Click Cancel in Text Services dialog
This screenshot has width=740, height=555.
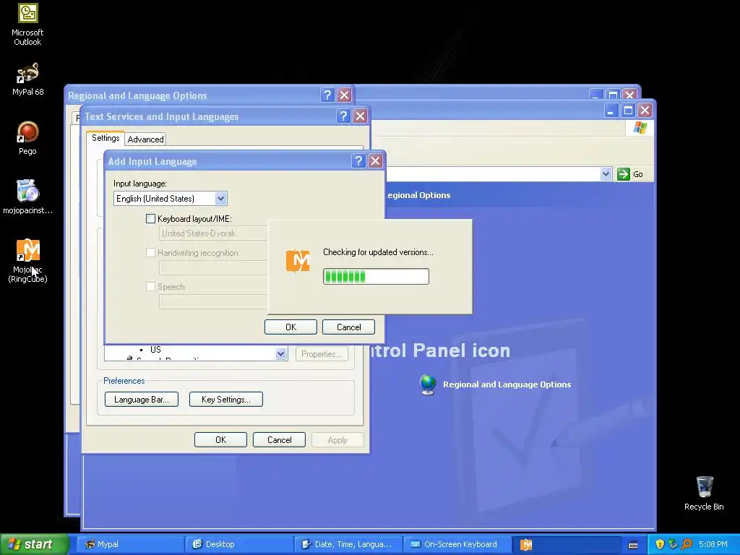[x=280, y=440]
